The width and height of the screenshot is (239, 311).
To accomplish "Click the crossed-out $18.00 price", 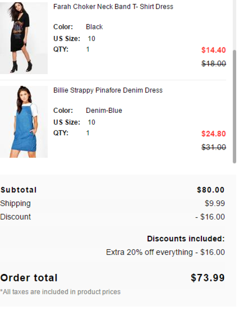I will click(x=214, y=63).
